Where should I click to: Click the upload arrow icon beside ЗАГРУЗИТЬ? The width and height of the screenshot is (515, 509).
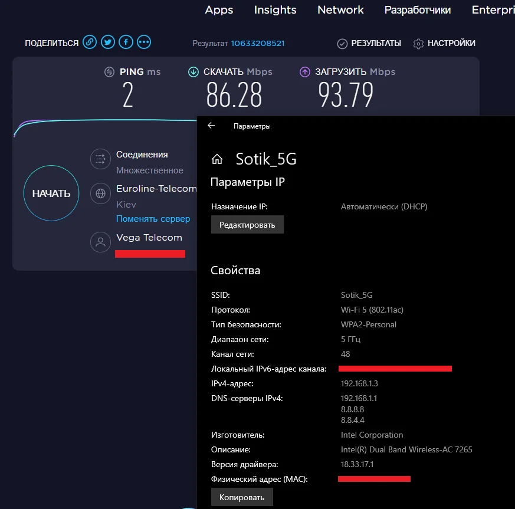[305, 71]
